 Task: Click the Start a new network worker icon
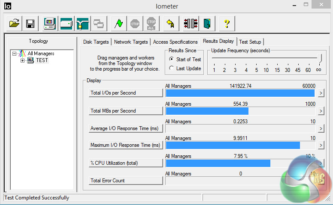pos(82,24)
